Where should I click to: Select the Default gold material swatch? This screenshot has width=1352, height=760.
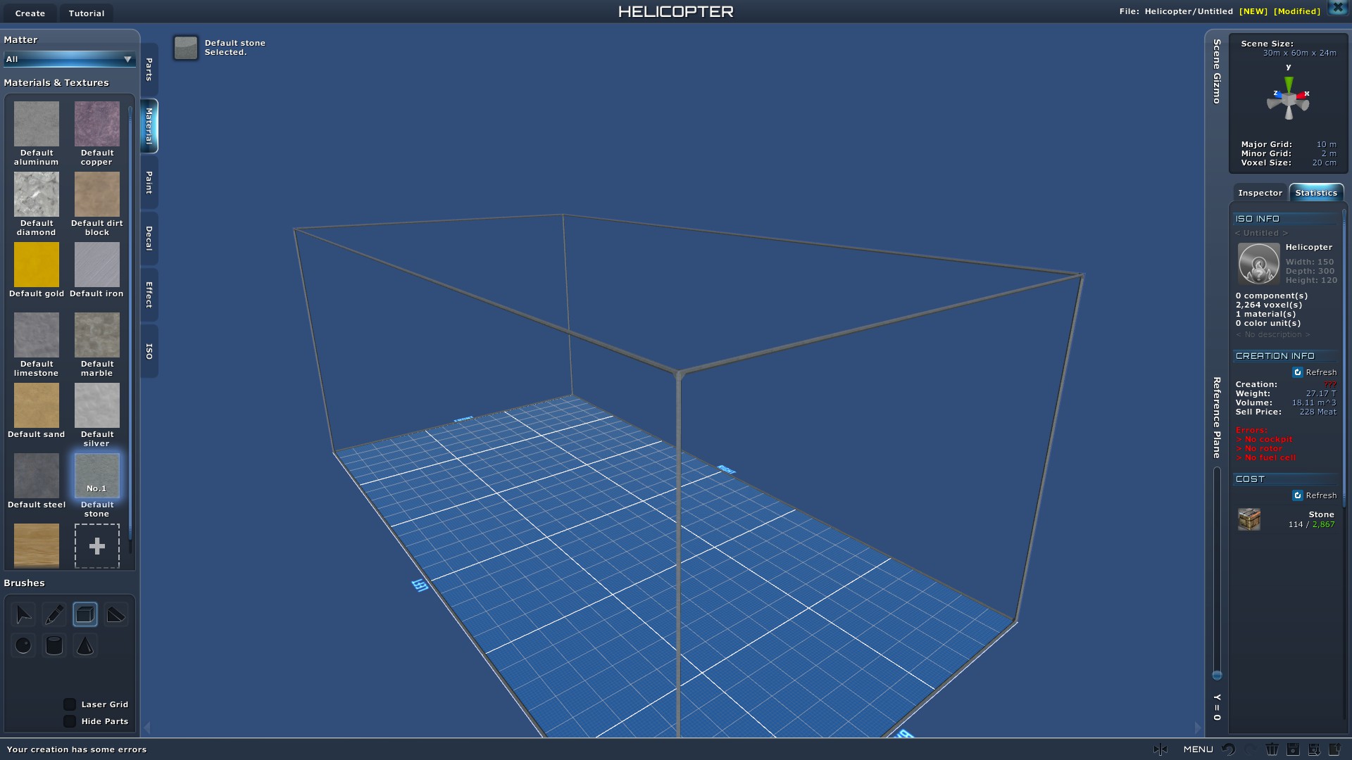tap(37, 265)
